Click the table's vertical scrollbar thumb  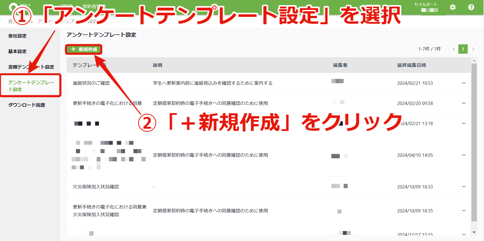[474, 142]
